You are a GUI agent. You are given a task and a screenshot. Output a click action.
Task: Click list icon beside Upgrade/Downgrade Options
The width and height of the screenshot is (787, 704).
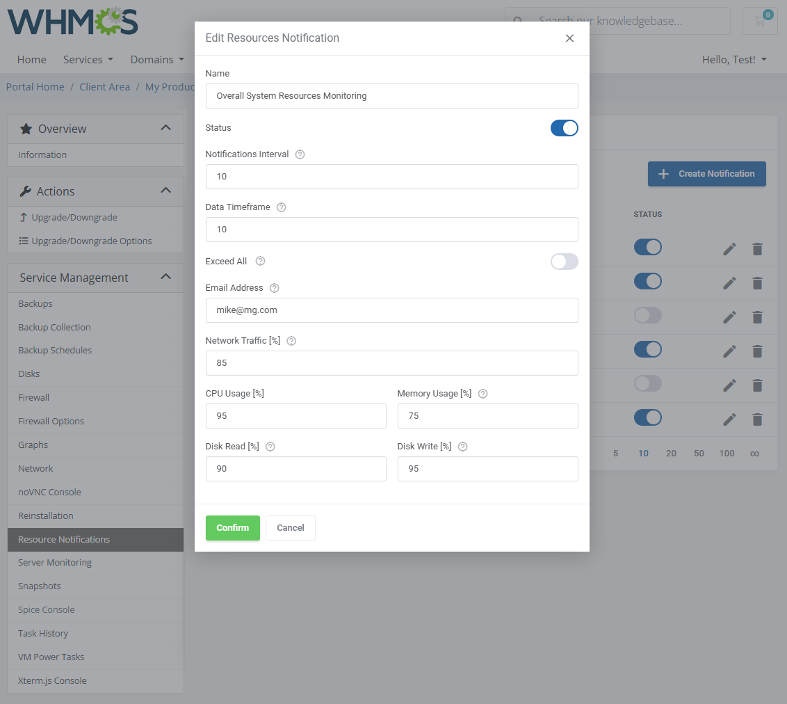(23, 241)
